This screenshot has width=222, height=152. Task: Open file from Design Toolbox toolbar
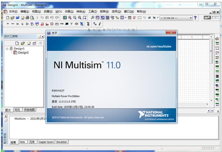23,43
